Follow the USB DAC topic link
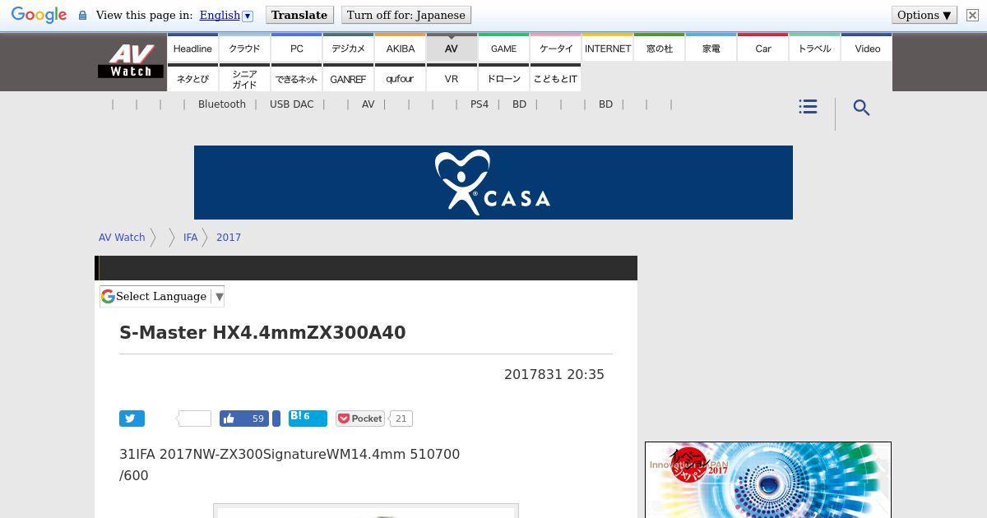The width and height of the screenshot is (987, 518). click(292, 104)
